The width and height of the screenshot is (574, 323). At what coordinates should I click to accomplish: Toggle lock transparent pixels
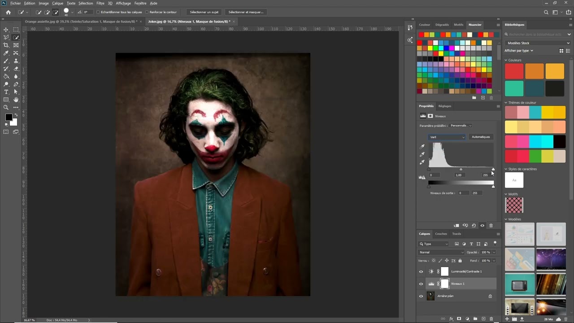coord(434,261)
